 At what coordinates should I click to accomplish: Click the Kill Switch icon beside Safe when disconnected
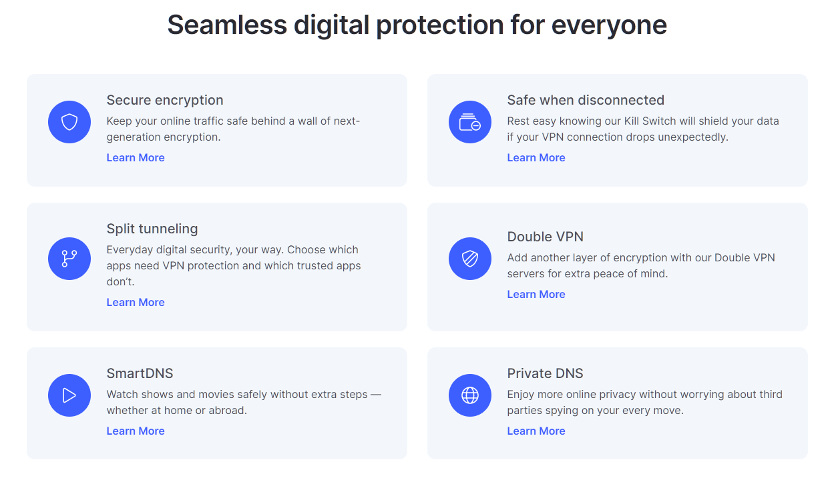pyautogui.click(x=470, y=122)
